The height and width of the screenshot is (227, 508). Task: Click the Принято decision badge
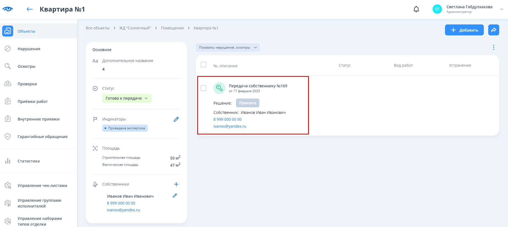[x=248, y=103]
